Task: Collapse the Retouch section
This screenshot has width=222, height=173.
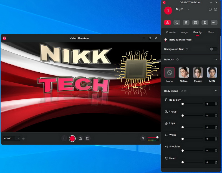Action: coord(216,59)
